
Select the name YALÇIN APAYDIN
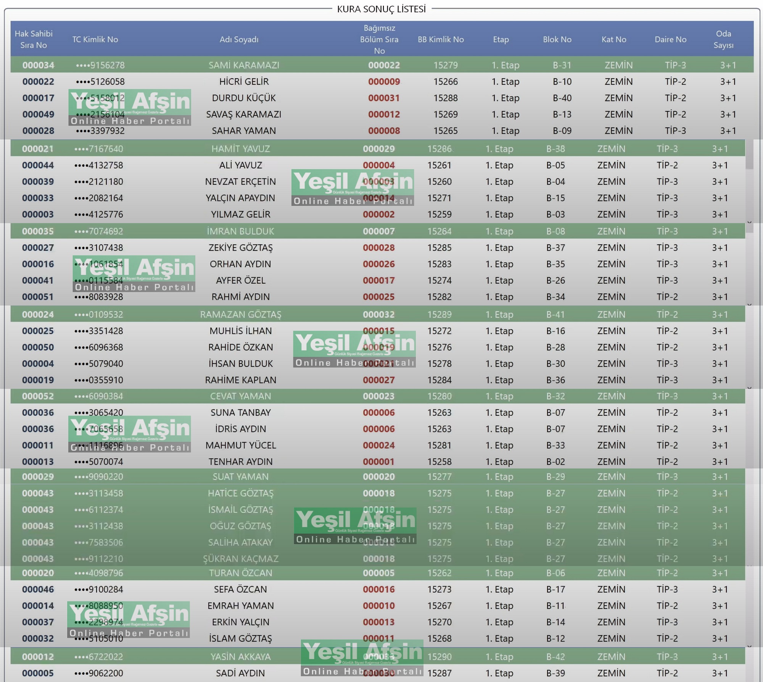[x=240, y=198]
